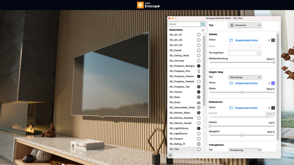Open the Transparenz Typ Aussparung dropdown
Image resolution: width=294 pixels, height=165 pixels.
pyautogui.click(x=245, y=150)
